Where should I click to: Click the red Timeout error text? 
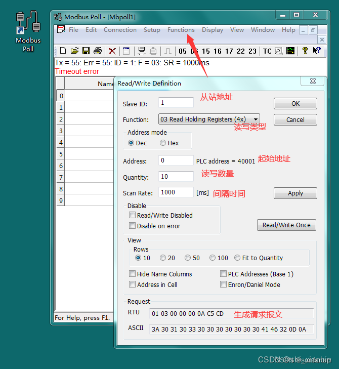(x=77, y=71)
